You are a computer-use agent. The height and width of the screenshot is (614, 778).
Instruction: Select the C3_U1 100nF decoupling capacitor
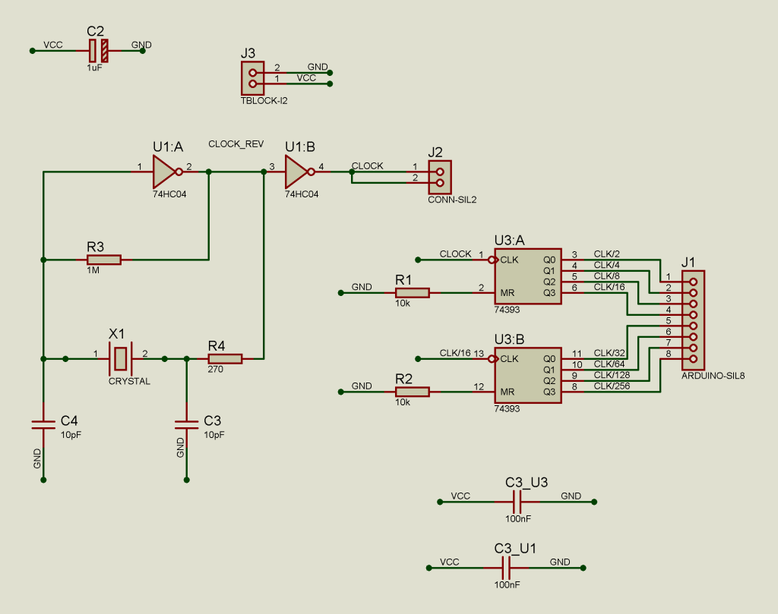click(x=507, y=567)
